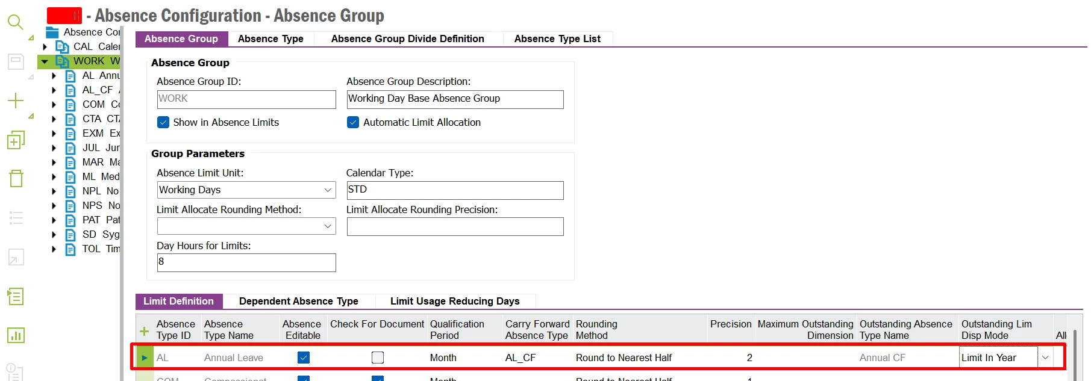Viewport: 1091px width, 381px height.
Task: Expand the CAL Calendar tree node
Action: (x=45, y=46)
